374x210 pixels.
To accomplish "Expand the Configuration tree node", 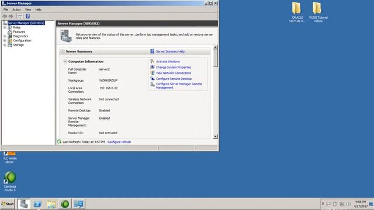I will [x=5, y=41].
